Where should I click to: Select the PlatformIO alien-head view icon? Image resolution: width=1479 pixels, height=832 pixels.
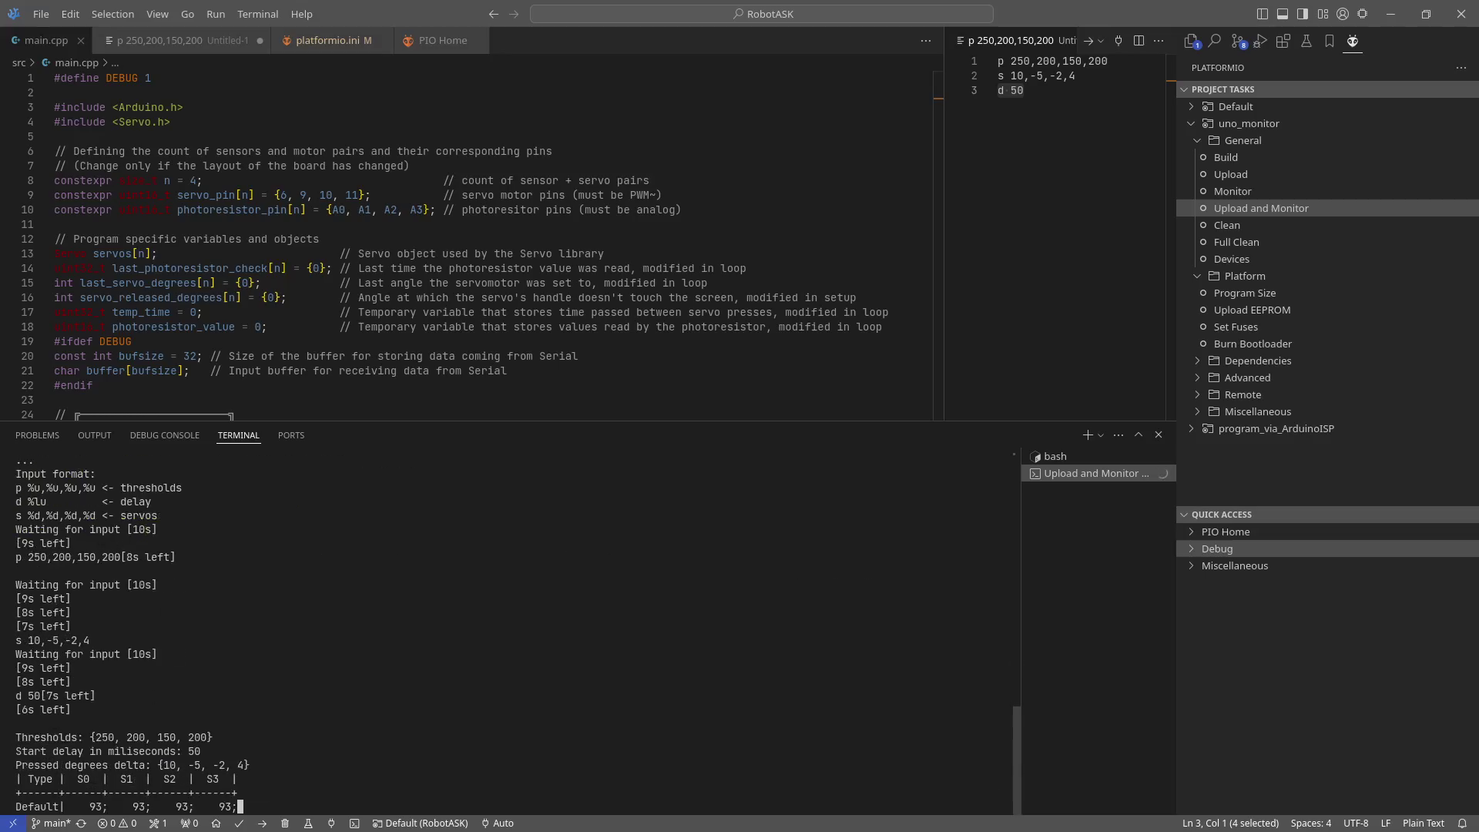click(1353, 41)
